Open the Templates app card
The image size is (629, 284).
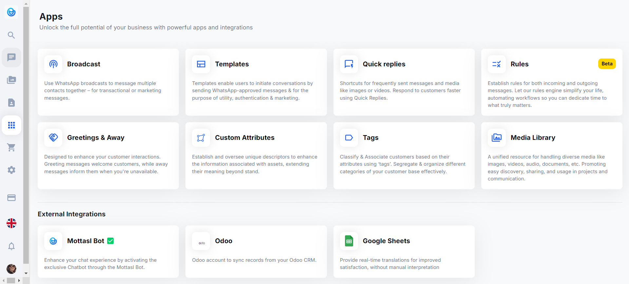click(256, 82)
